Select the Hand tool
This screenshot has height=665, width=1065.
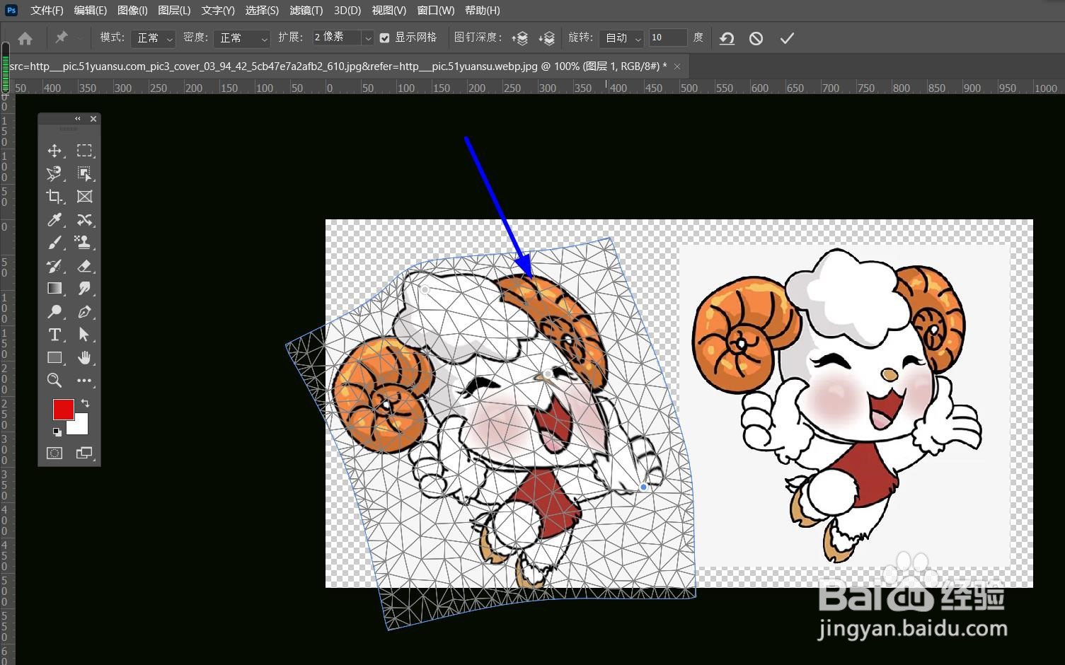tap(84, 358)
